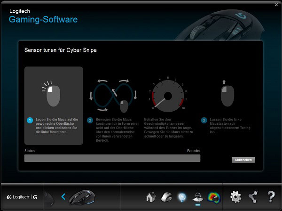Click the 'Bewegen Sie die Maus kontinuierlich' text

pyautogui.click(x=117, y=130)
